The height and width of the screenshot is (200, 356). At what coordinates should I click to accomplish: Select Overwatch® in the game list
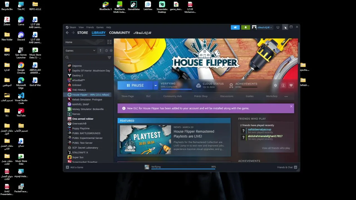coord(79,124)
